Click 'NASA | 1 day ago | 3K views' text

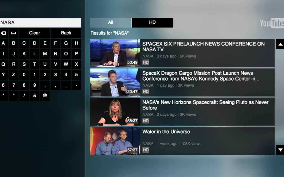coord(168,85)
